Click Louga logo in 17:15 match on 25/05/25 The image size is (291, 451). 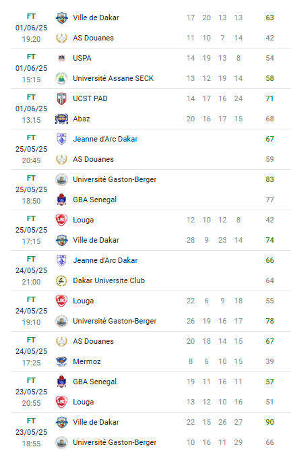[61, 220]
